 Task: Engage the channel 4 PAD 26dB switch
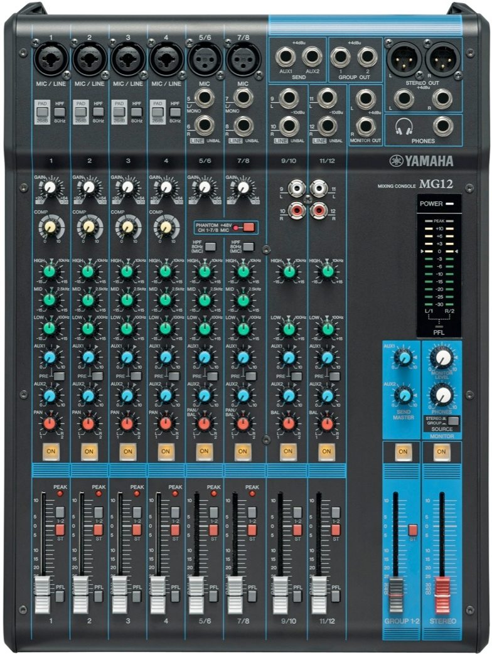click(x=157, y=112)
